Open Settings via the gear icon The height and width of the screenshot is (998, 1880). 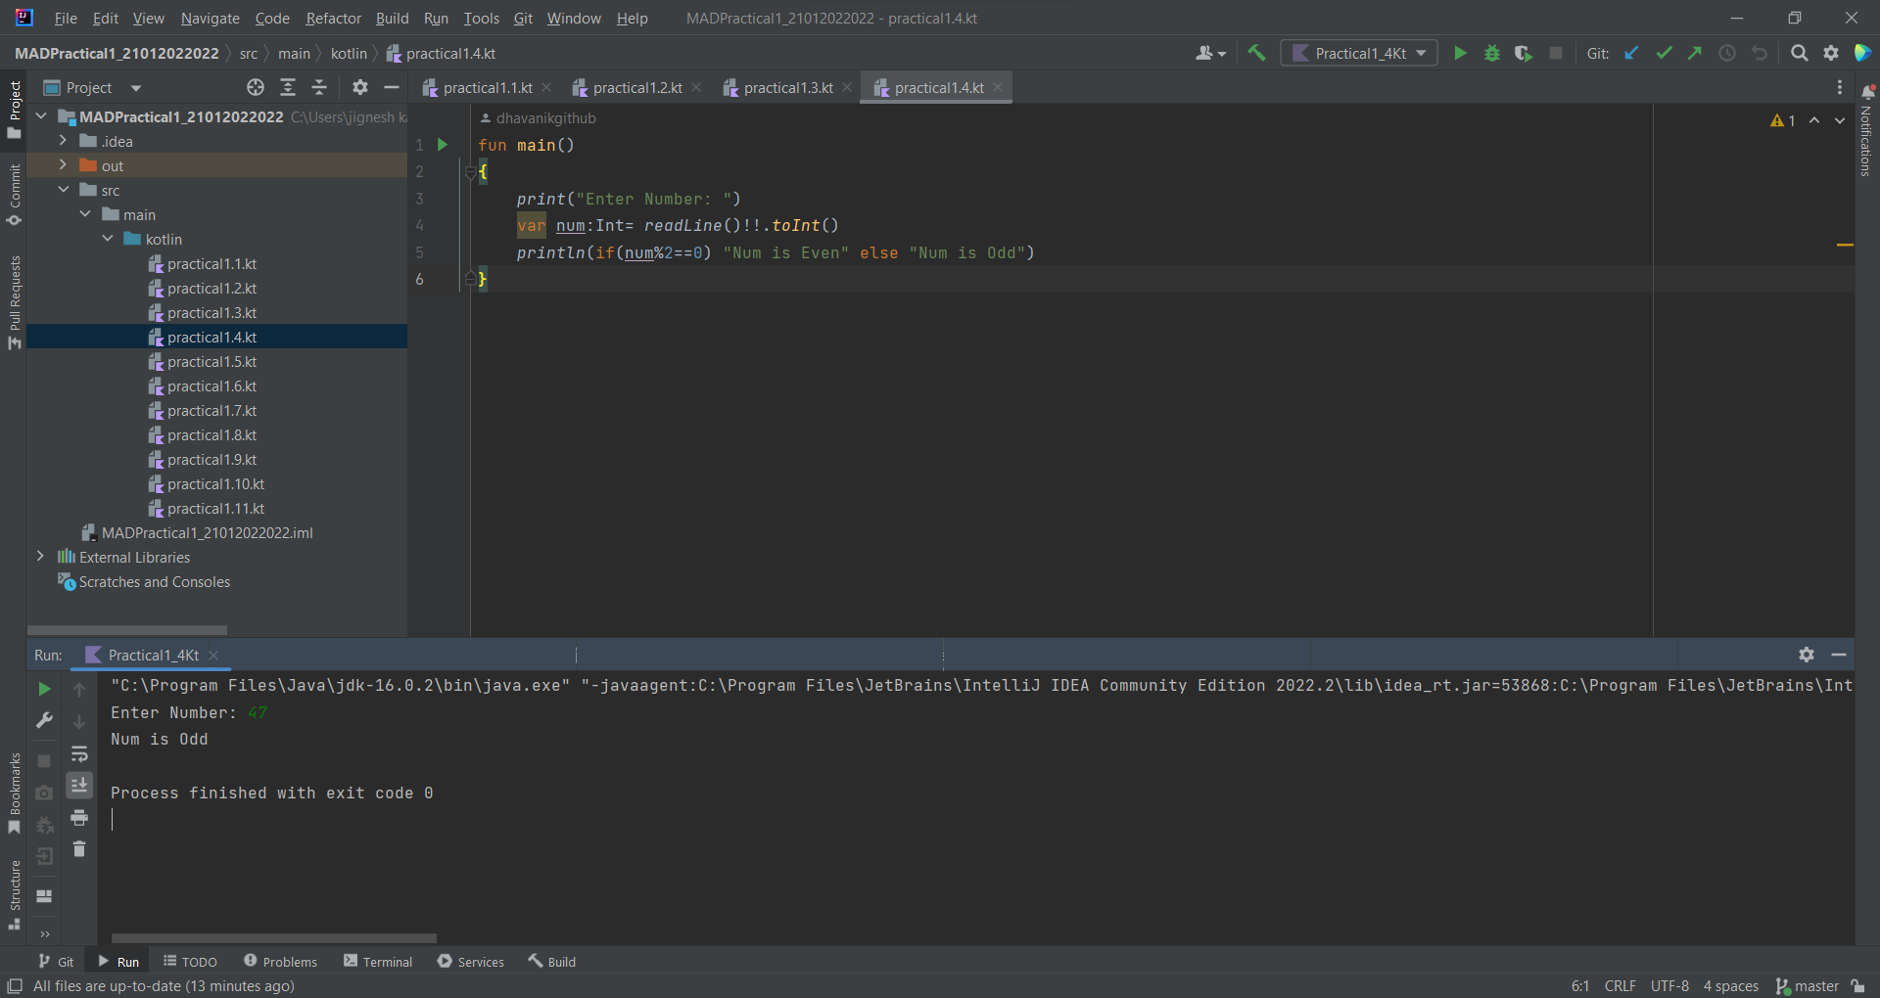click(x=1831, y=53)
